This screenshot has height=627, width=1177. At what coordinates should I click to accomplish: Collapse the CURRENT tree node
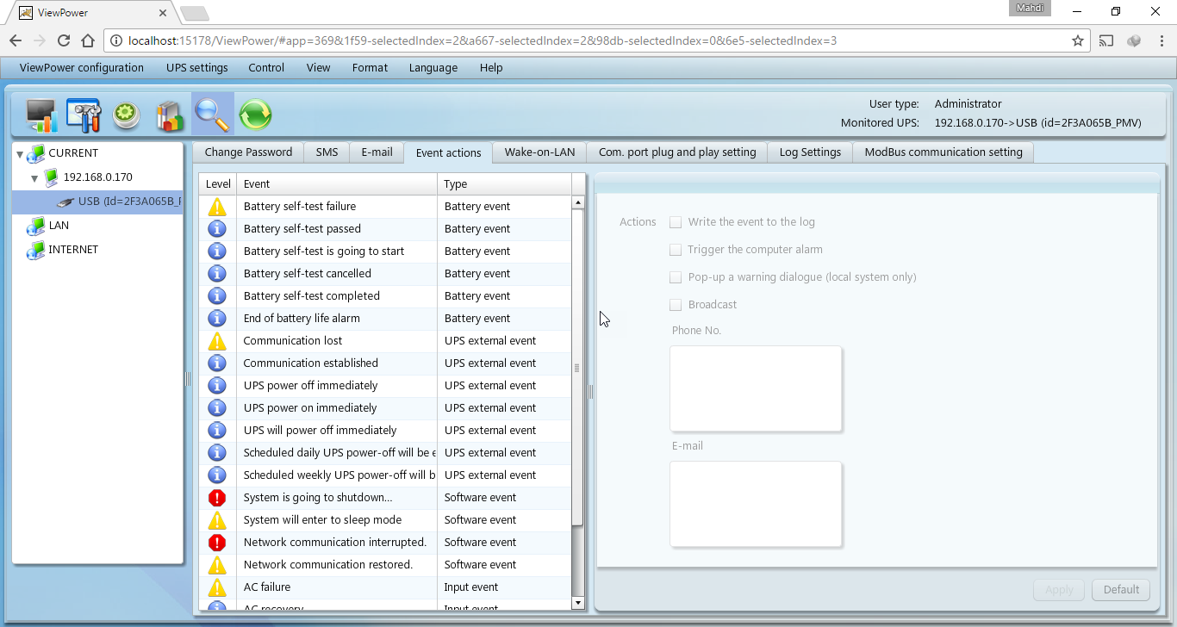point(20,154)
